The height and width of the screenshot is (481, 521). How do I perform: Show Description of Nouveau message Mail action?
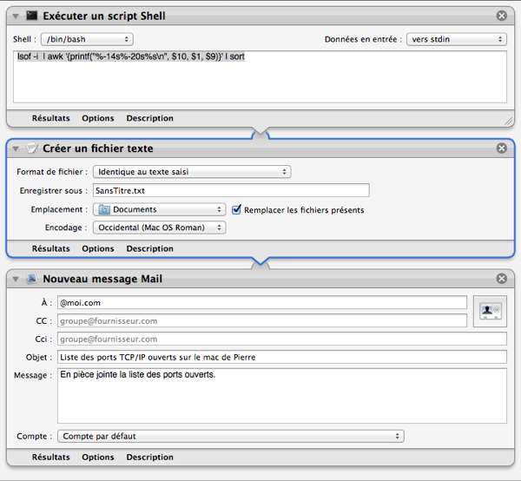click(149, 457)
